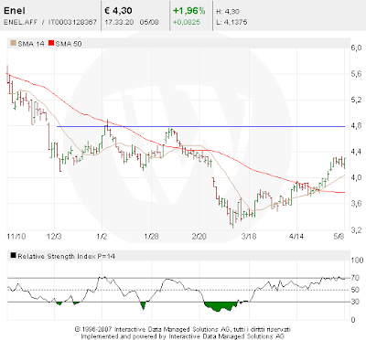Click the red SMA 50 legend swatch
This screenshot has width=366, height=340.
tap(51, 43)
